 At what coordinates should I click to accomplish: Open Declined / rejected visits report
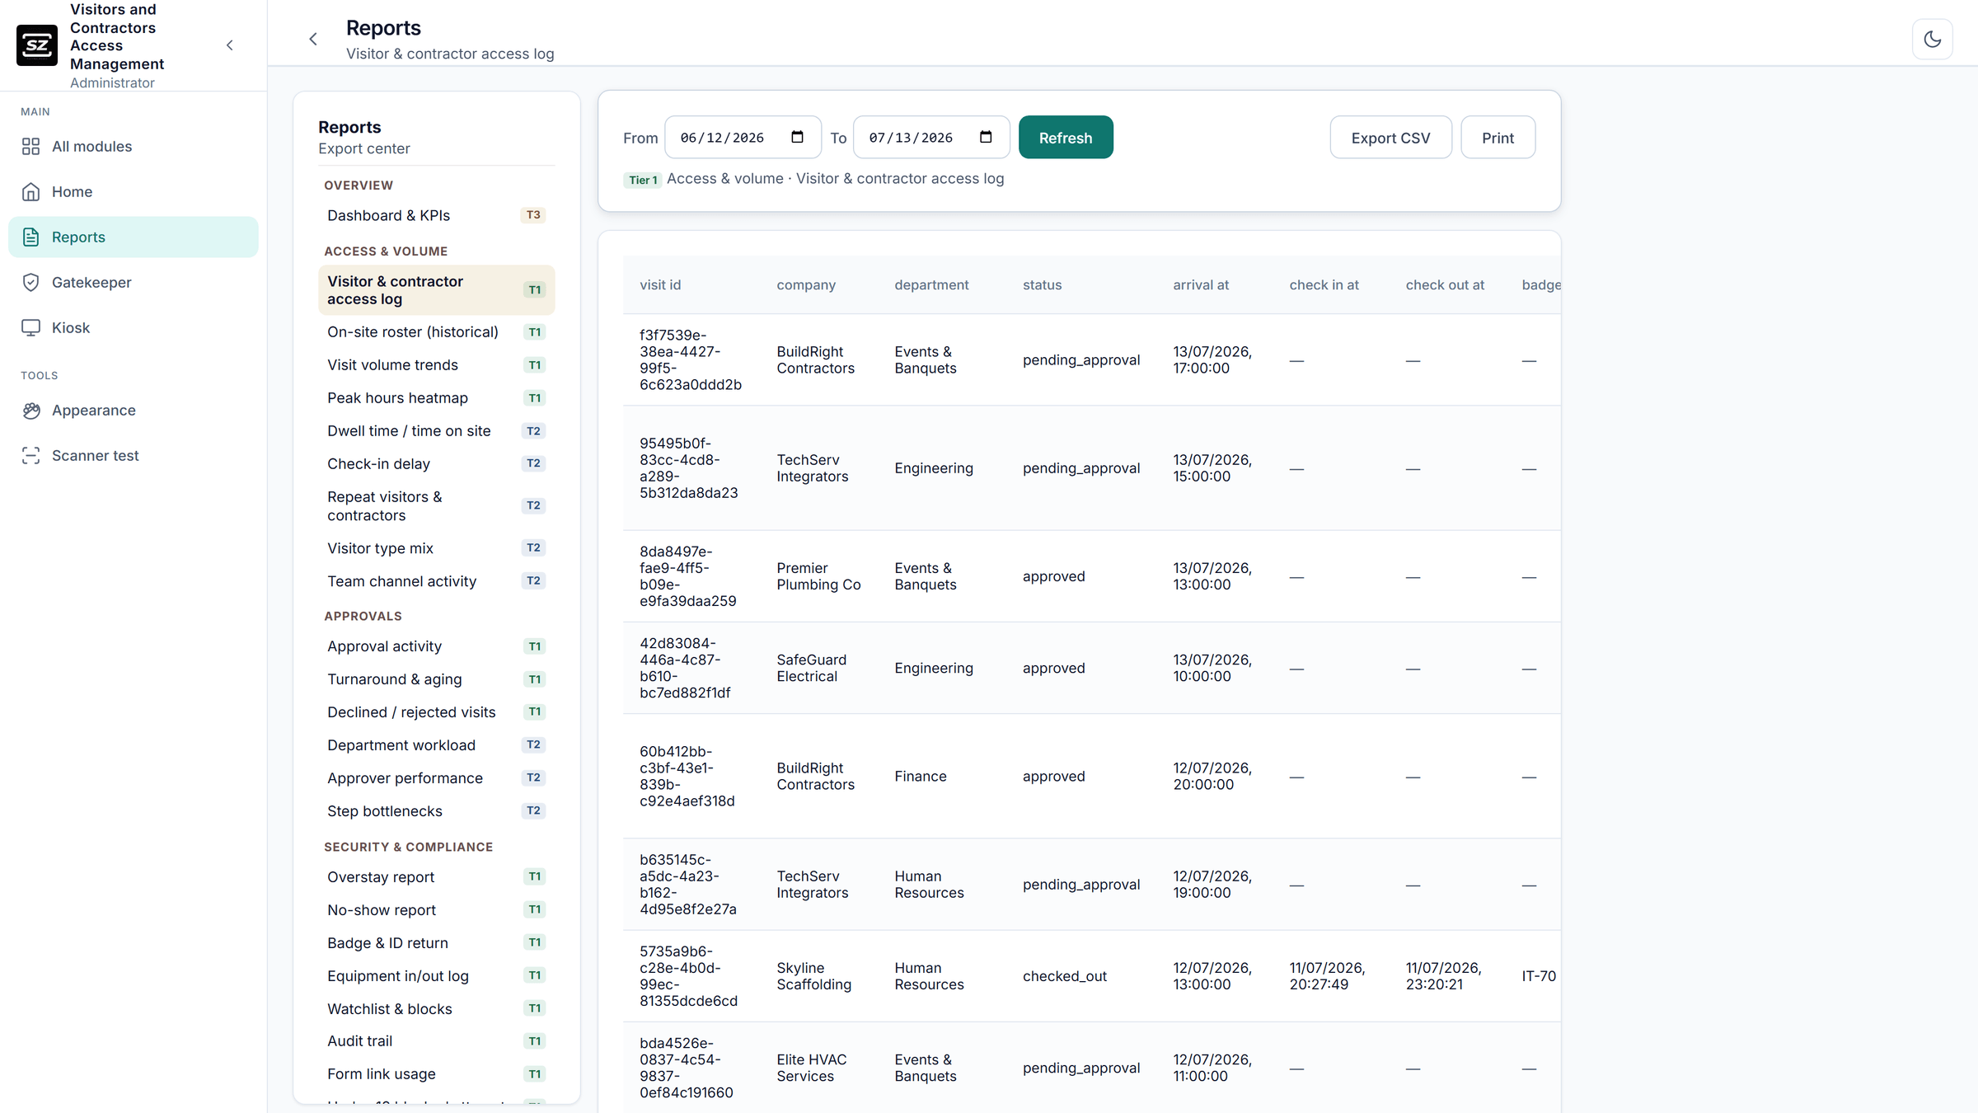tap(437, 712)
